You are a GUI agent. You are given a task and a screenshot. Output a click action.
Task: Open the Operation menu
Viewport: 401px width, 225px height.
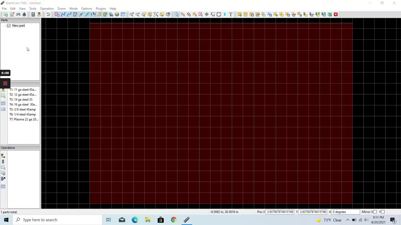(47, 8)
